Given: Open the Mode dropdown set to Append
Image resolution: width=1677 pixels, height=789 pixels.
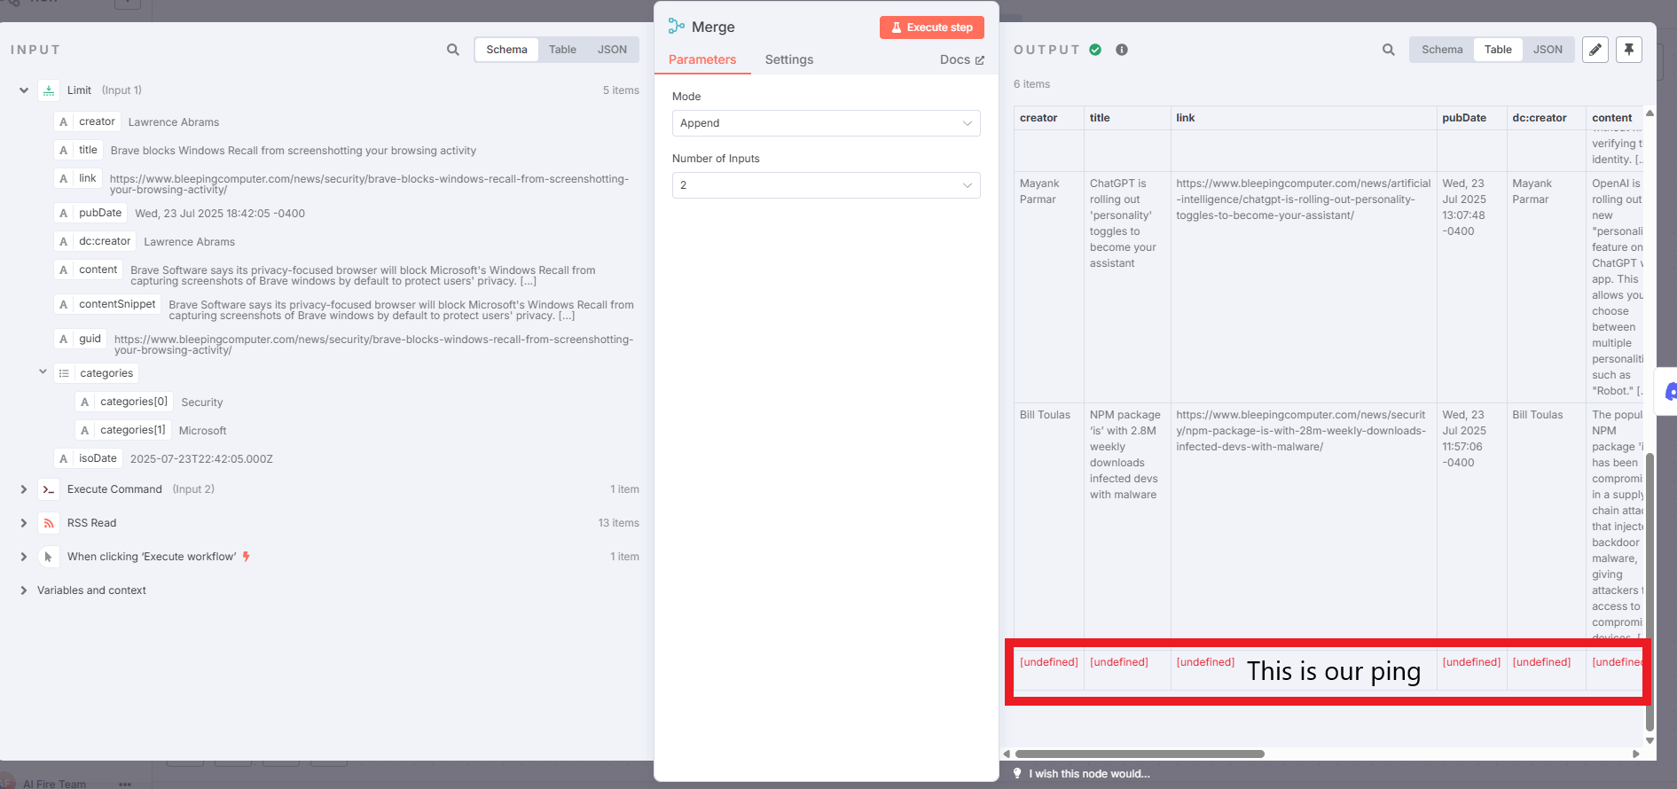Looking at the screenshot, I should click(x=826, y=123).
